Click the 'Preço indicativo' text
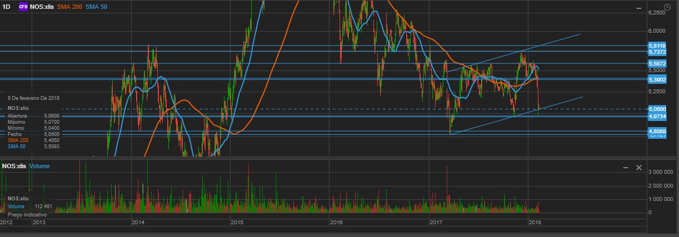Screen dimensions: 679x237 point(27,214)
